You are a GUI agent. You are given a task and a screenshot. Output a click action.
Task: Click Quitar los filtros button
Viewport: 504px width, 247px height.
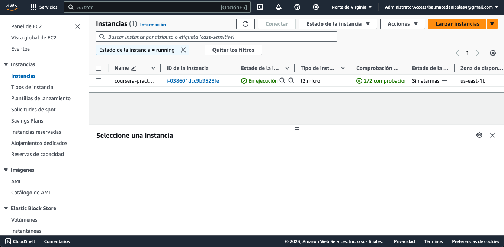pos(233,50)
